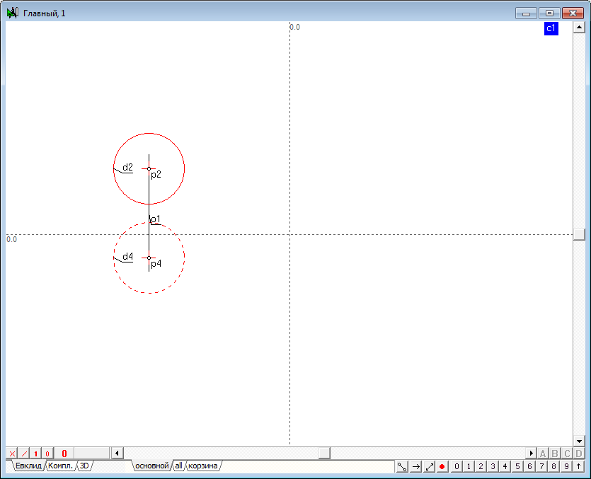Select the diagonal double-arrow tool icon
Viewport: 591px width, 479px height.
click(430, 466)
